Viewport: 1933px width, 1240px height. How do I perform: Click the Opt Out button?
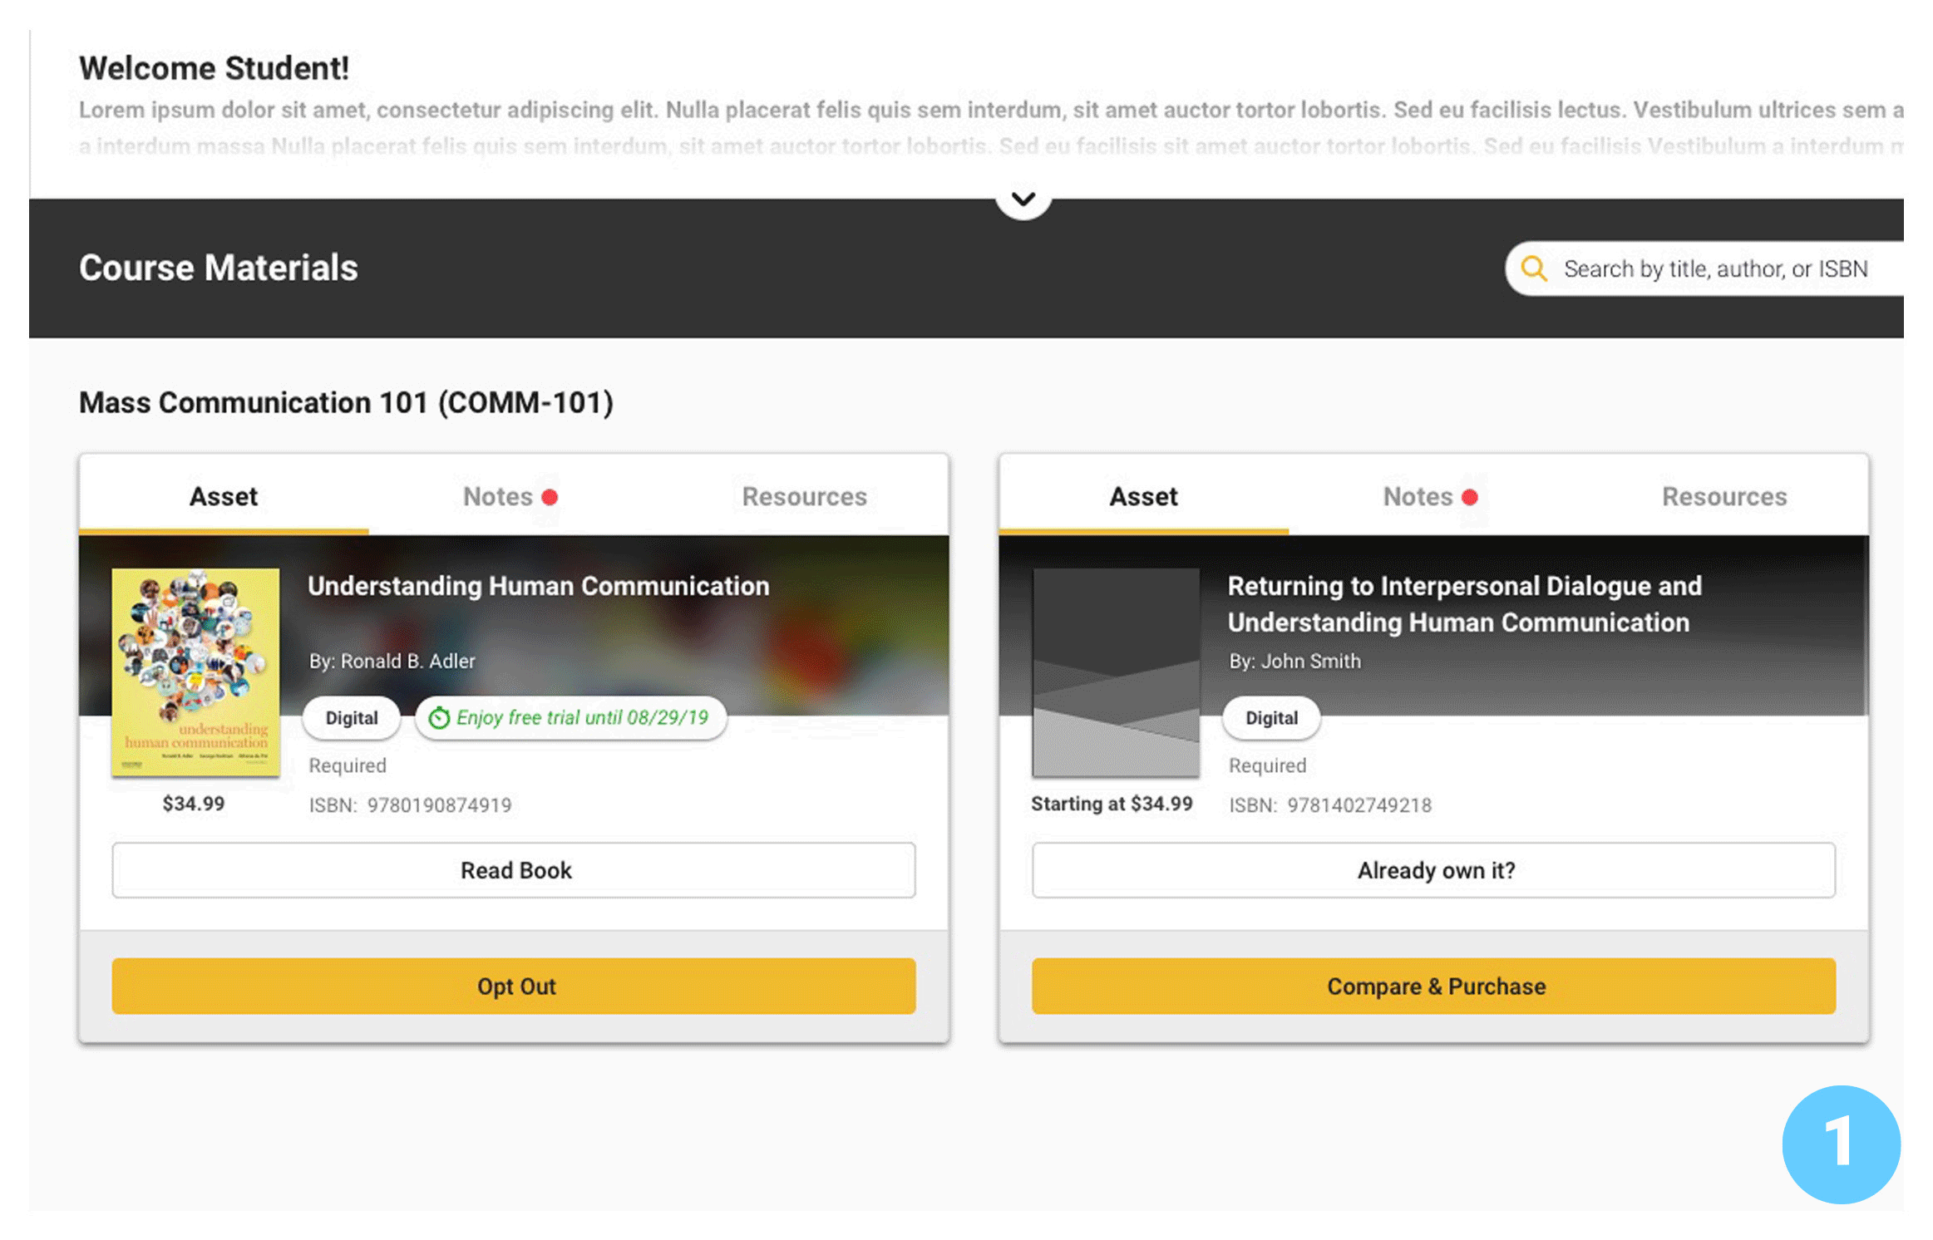coord(514,986)
